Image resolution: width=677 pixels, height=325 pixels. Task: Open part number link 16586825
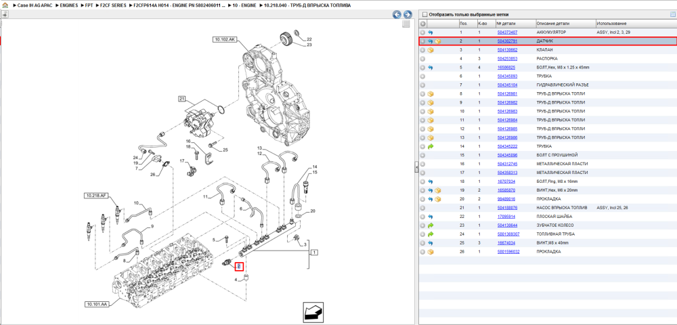pyautogui.click(x=506, y=67)
